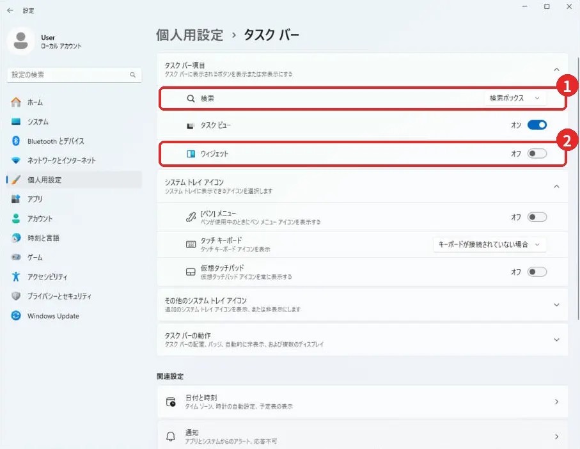This screenshot has height=449, width=580.
Task: Click the オン label next to タスク ビュー
Action: click(516, 125)
